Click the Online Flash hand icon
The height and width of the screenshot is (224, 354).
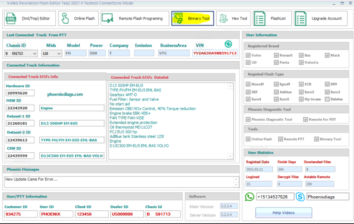tap(65, 18)
